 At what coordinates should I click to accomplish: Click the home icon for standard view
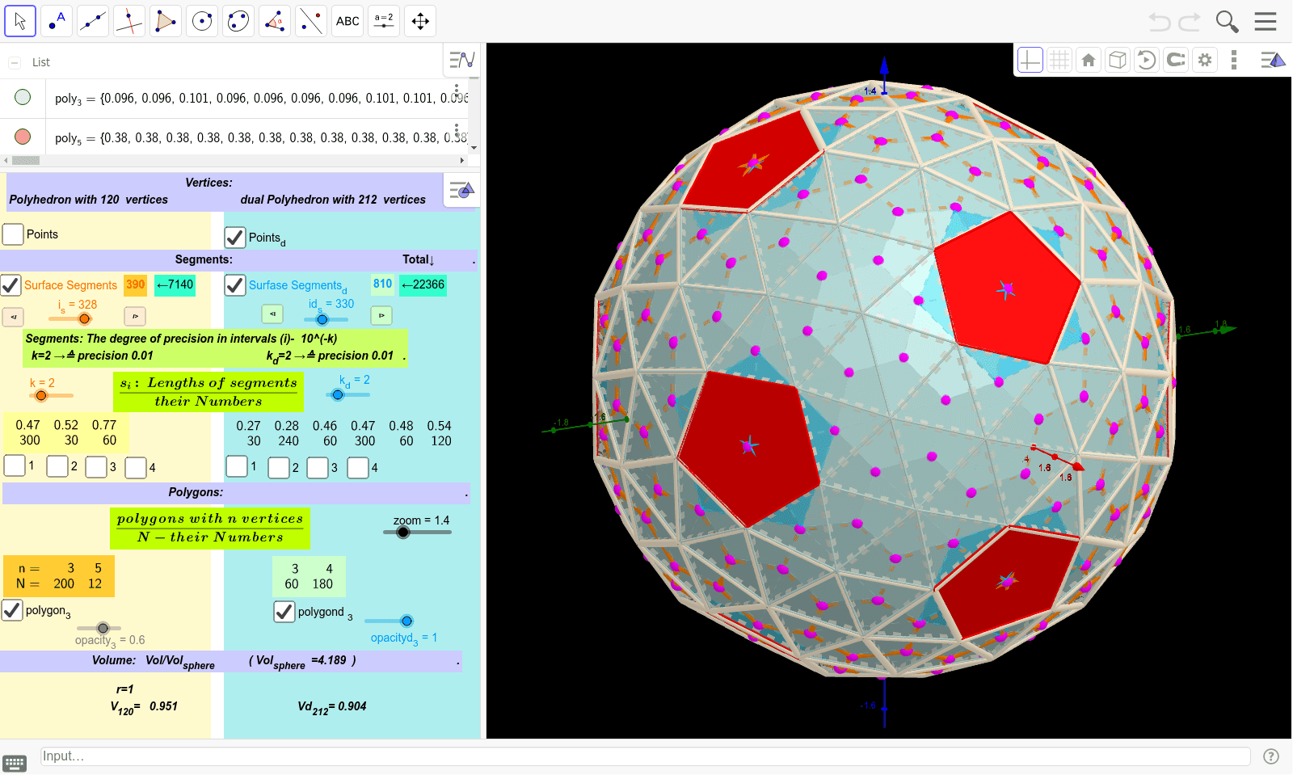[1088, 59]
